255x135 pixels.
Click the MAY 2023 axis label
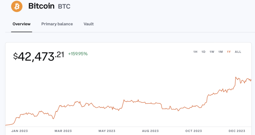pos(107,131)
